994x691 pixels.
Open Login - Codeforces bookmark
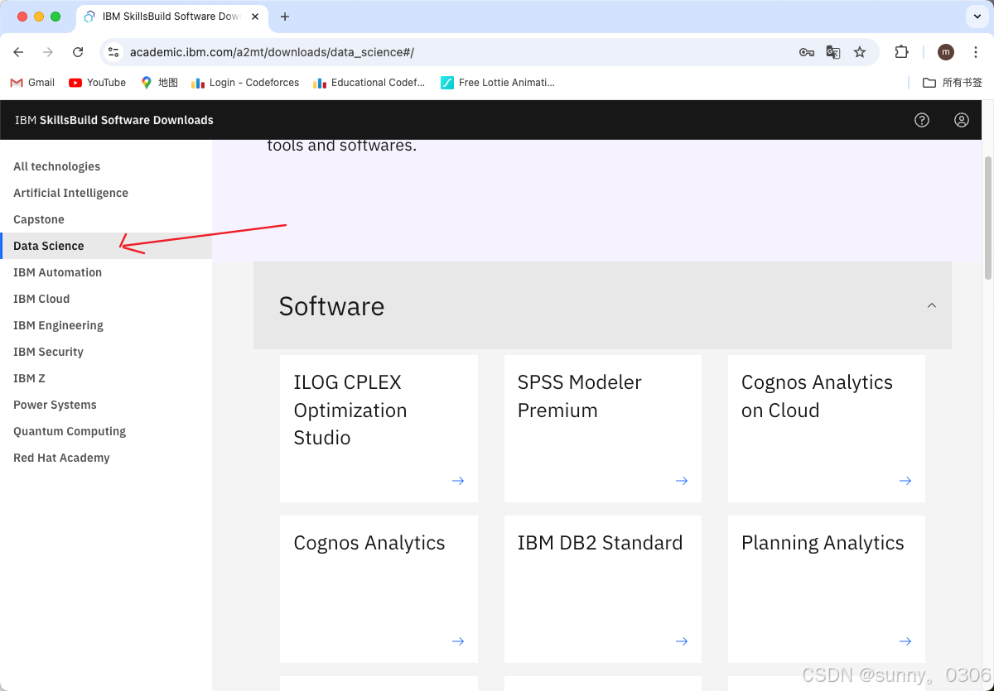click(245, 83)
